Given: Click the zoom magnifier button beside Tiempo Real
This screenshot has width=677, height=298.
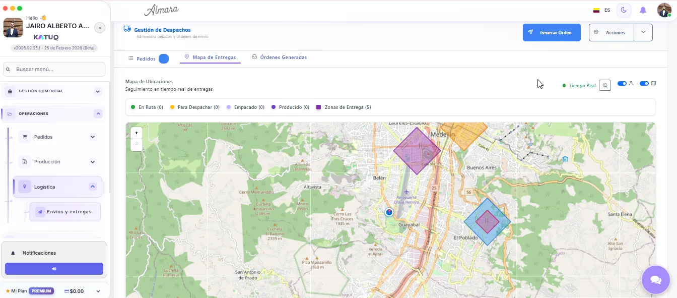Looking at the screenshot, I should click(605, 85).
